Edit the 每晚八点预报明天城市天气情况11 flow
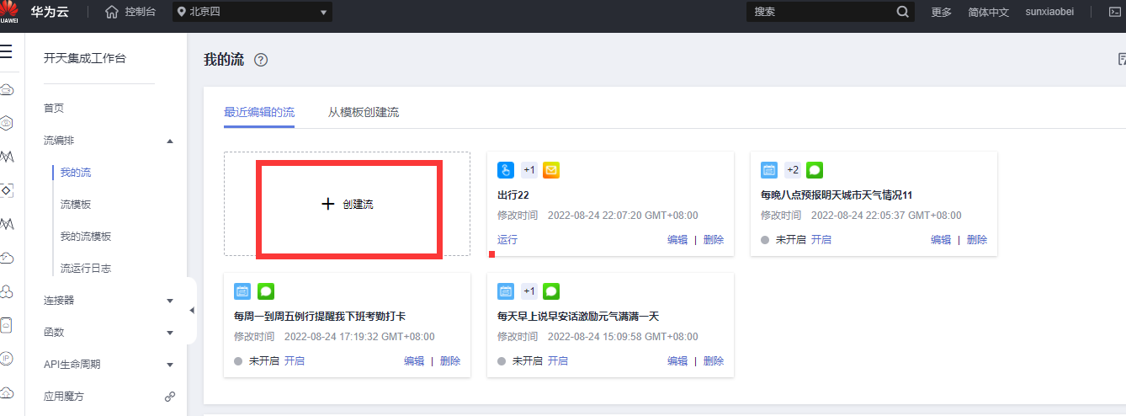1126x416 pixels. point(941,240)
